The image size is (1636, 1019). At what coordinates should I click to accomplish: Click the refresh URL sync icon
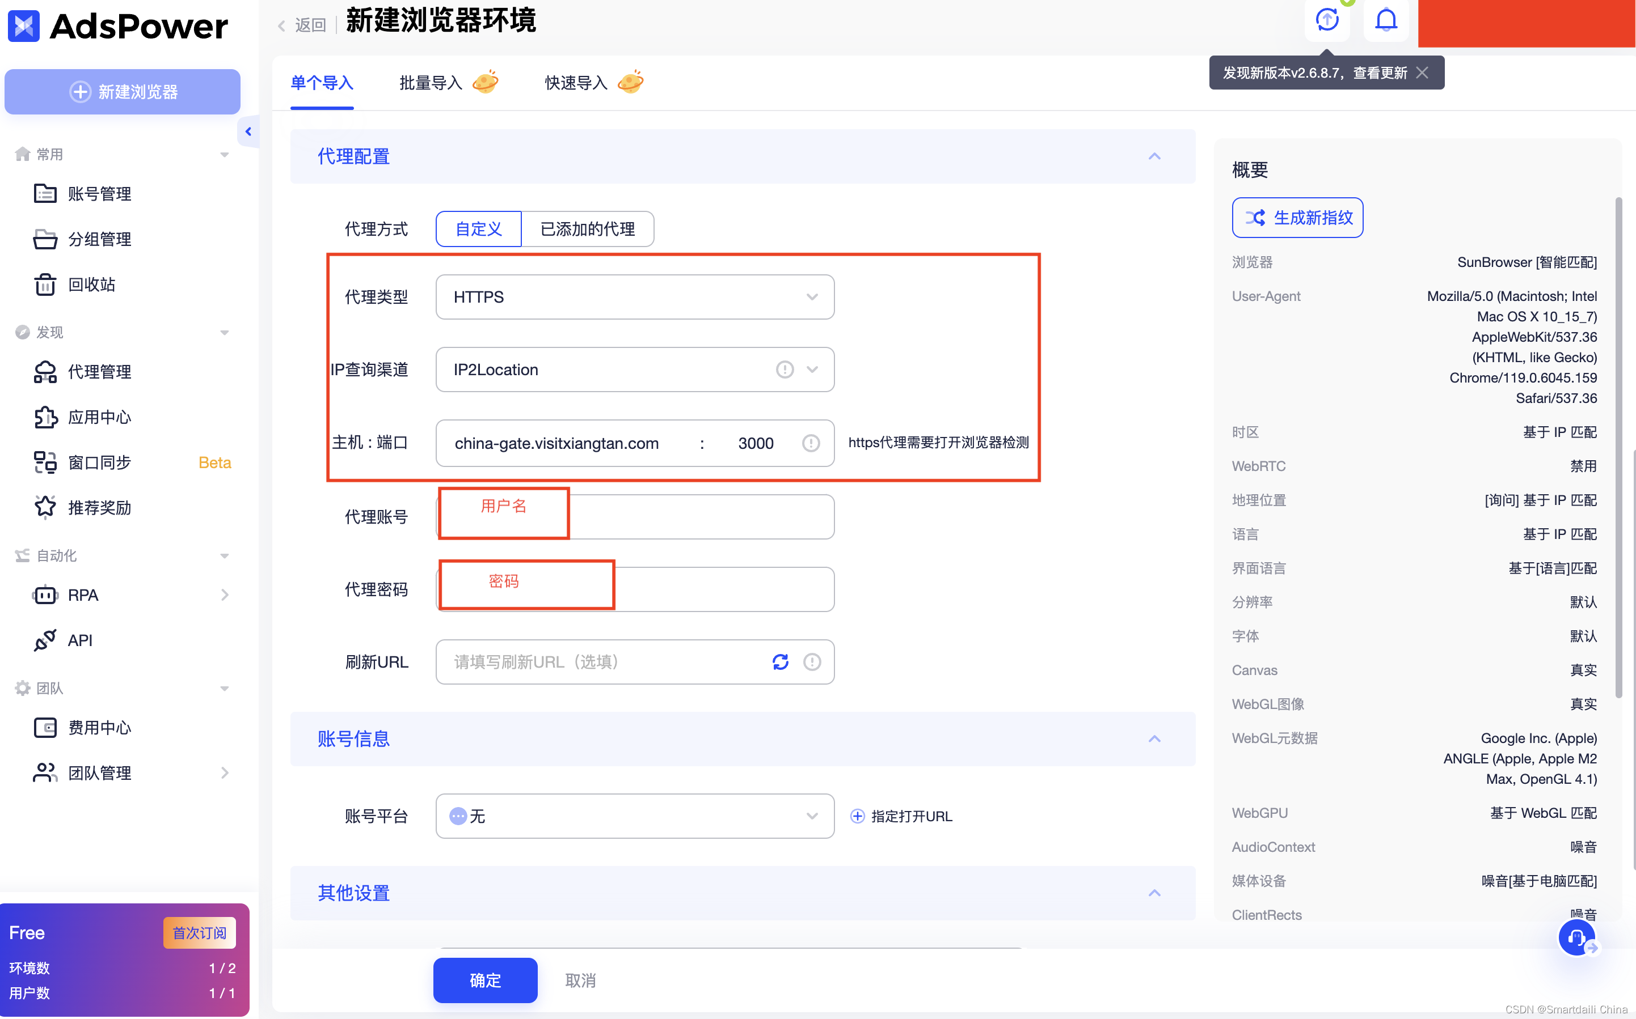click(x=780, y=662)
